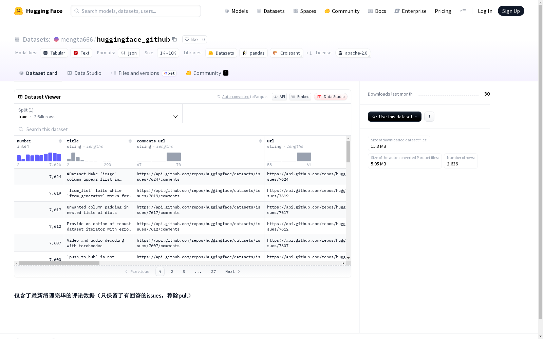This screenshot has height=339, width=543.
Task: Go to Models in the navigation
Action: (236, 11)
